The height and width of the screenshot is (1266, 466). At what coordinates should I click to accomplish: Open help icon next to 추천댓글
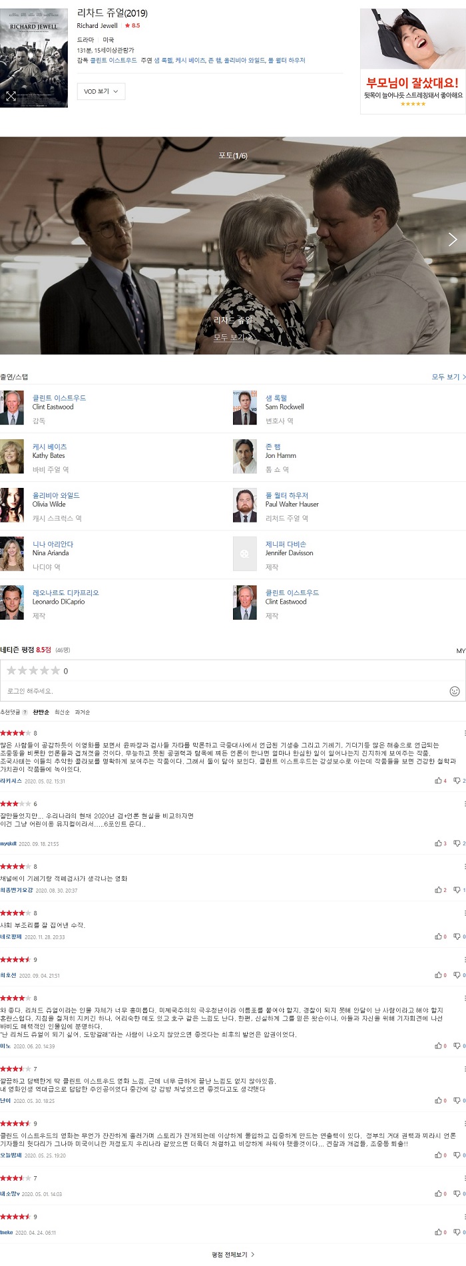25,712
